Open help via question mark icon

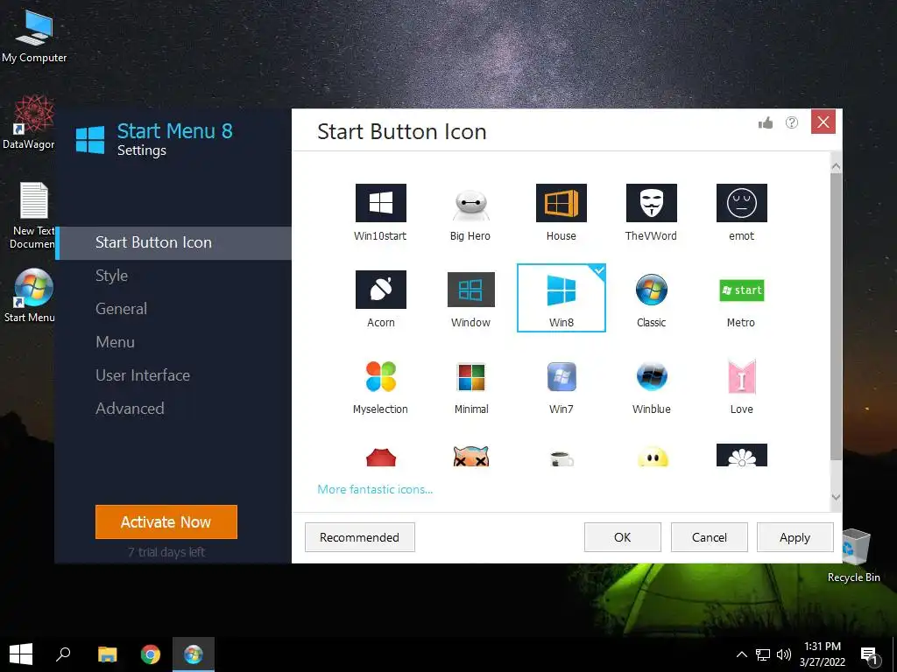[x=792, y=122]
